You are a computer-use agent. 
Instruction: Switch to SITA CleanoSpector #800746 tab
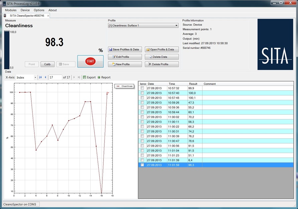coord(27,16)
